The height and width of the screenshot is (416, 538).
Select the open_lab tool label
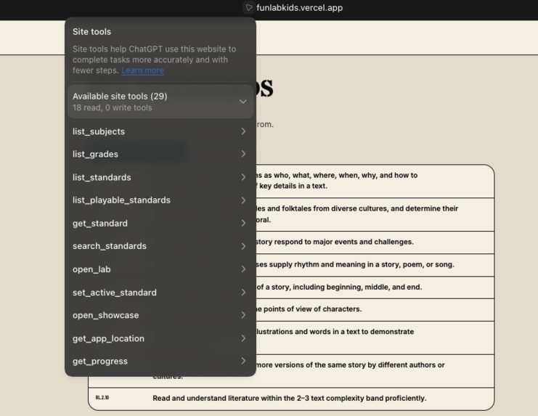[x=91, y=269]
